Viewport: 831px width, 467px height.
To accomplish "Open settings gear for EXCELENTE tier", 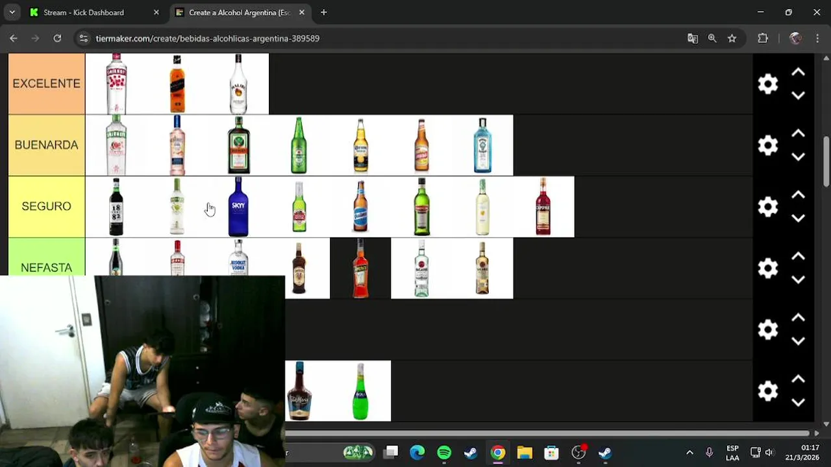I will coord(768,84).
